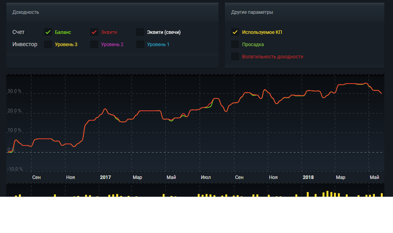Viewport: 393px width, 233px height.
Task: Tick the Уровень 3 investor checkbox
Action: pos(48,45)
